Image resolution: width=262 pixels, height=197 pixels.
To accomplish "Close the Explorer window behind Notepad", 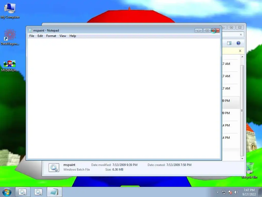I will click(240, 27).
